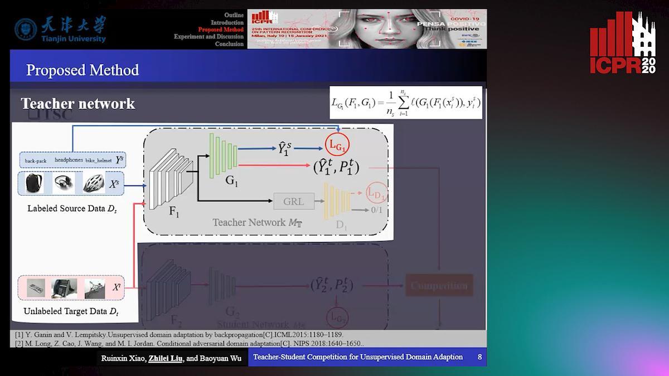Viewport: 669px width, 376px height.
Task: Click reference [1] by Ganin and Lempitsky
Action: tap(180, 335)
